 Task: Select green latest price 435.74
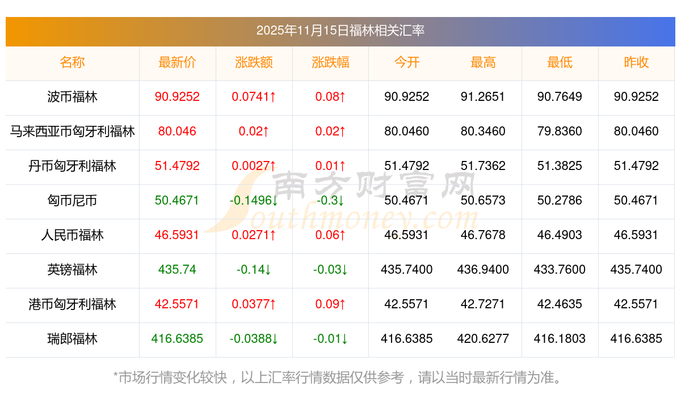coord(177,270)
